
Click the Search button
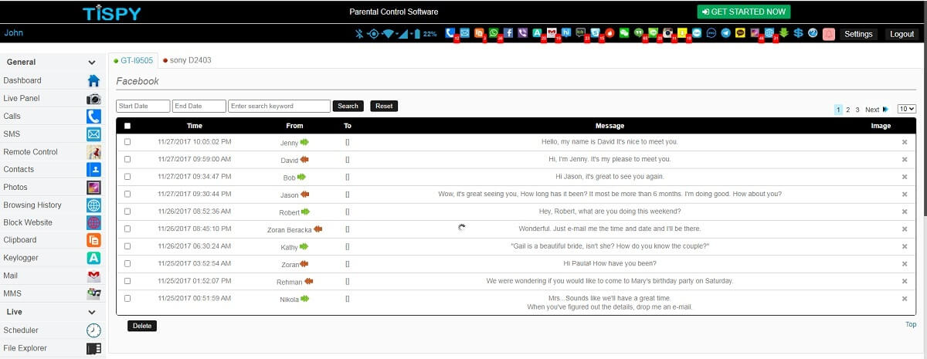[348, 106]
